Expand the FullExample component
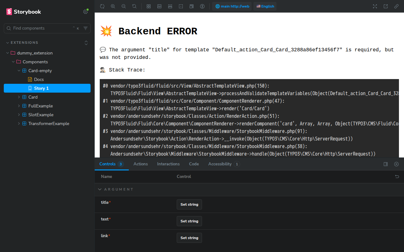404x252 pixels. [40, 106]
